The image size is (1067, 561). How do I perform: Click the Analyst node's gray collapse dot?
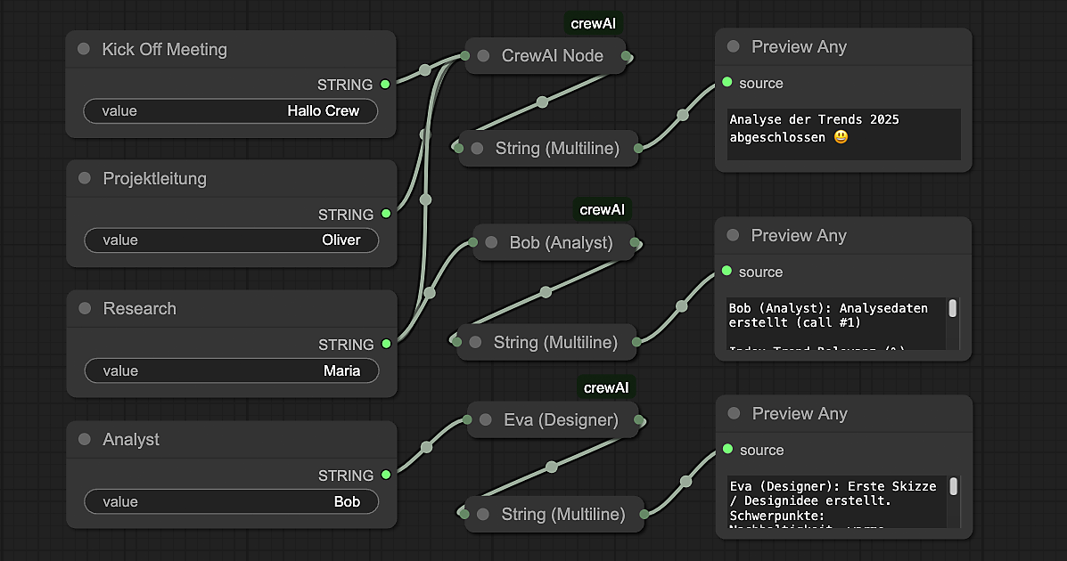pyautogui.click(x=85, y=440)
